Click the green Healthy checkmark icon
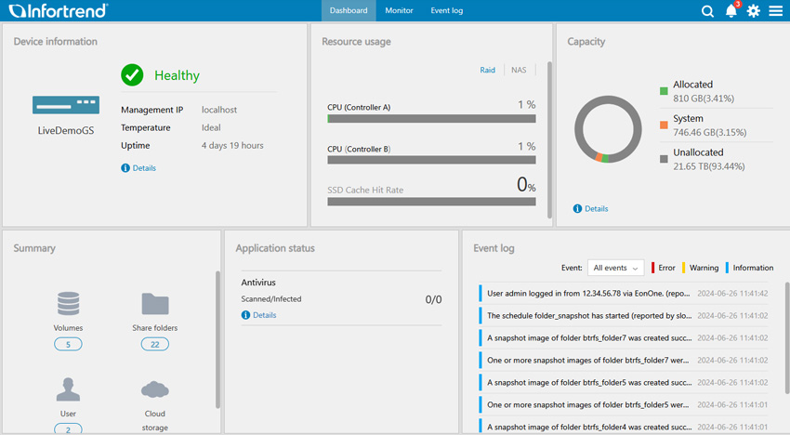The image size is (790, 435). 132,75
